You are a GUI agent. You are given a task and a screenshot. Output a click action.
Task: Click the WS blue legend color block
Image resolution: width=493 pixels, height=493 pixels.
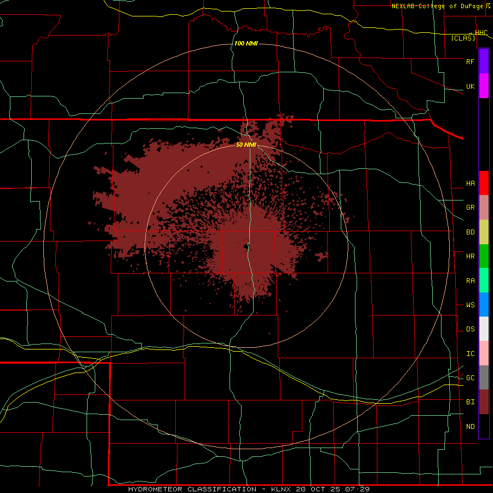[x=484, y=305]
